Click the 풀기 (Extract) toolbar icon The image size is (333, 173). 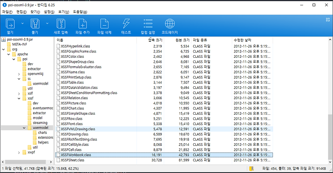(x=35, y=24)
